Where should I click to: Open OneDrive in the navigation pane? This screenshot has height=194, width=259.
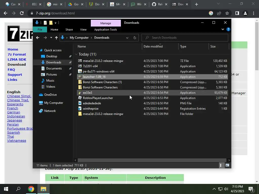pos(50,95)
